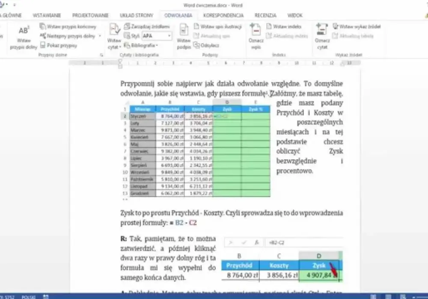
Task: Click the 4 907,84 value in small table
Action: click(x=319, y=276)
